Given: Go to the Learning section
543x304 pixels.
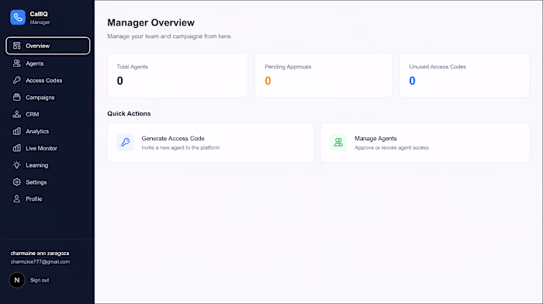Looking at the screenshot, I should click(x=48, y=165).
